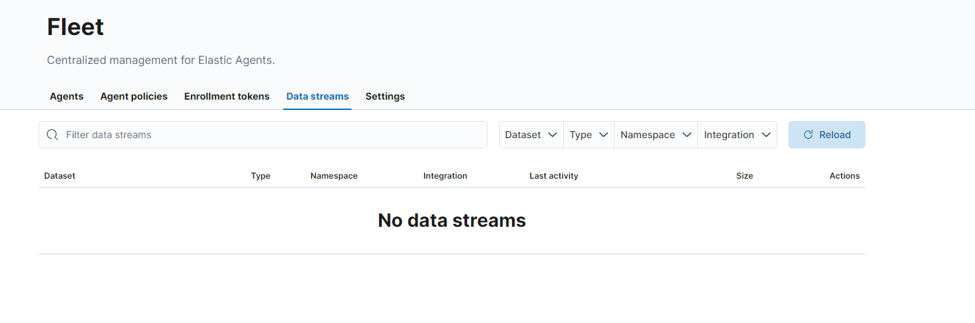Sort by the Type column header
The height and width of the screenshot is (323, 975).
[x=260, y=176]
